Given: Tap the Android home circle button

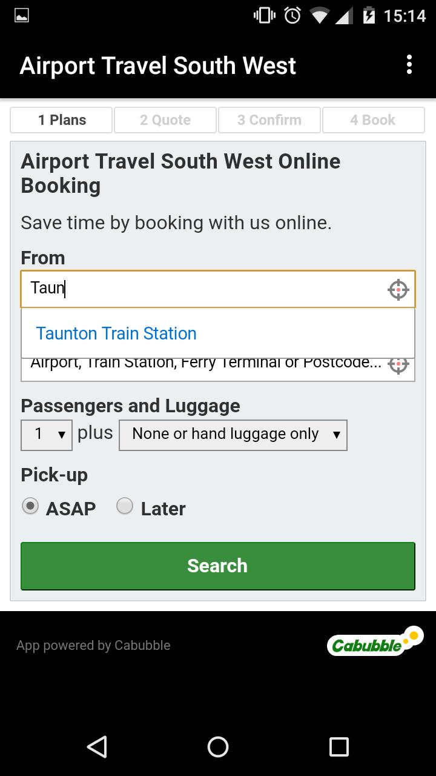Looking at the screenshot, I should pyautogui.click(x=218, y=747).
